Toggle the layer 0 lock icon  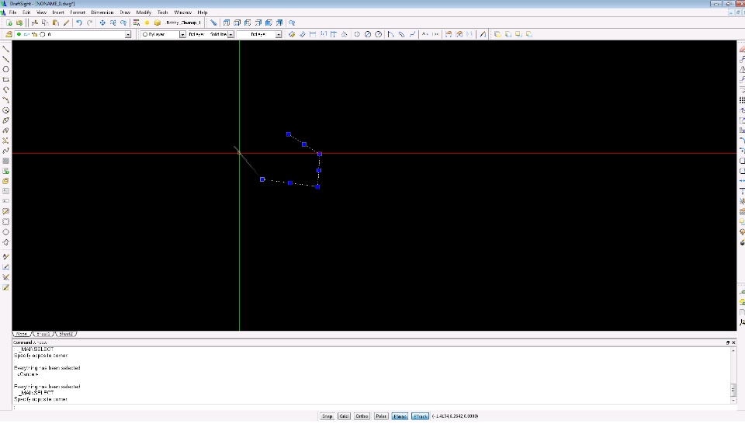[x=34, y=34]
